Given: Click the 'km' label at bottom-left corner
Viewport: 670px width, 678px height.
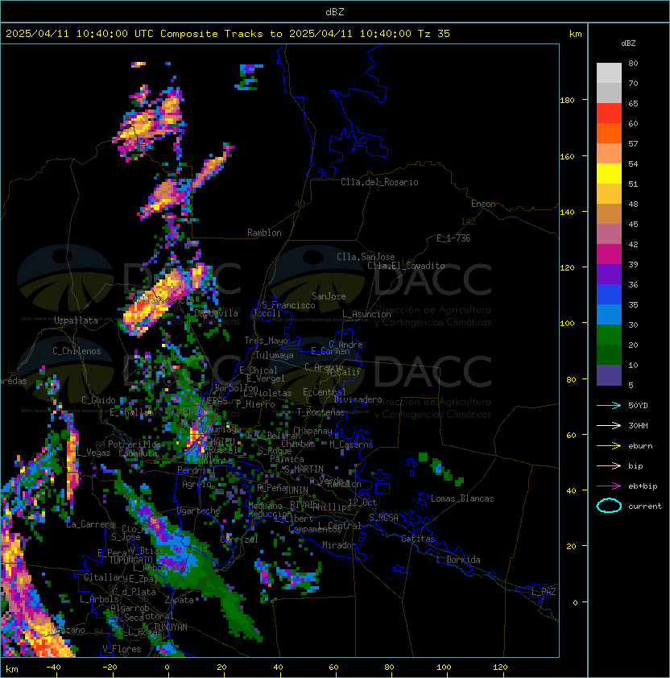Looking at the screenshot, I should pos(12,669).
